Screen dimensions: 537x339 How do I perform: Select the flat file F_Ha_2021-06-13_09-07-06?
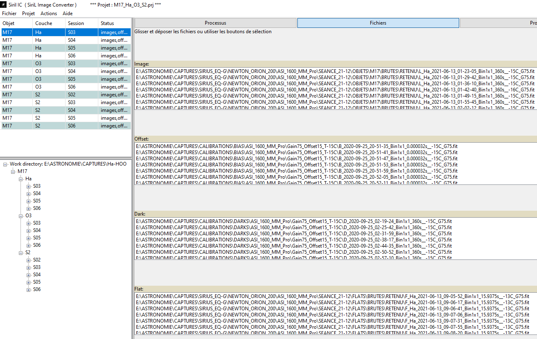click(x=333, y=315)
